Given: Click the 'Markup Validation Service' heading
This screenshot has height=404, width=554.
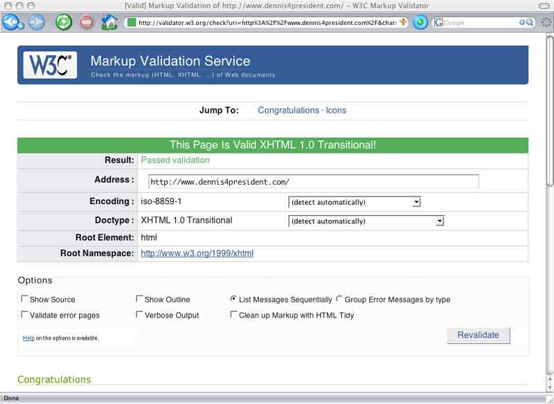Looking at the screenshot, I should click(x=170, y=61).
